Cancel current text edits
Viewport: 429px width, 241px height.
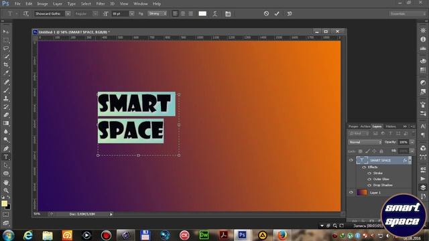point(266,13)
